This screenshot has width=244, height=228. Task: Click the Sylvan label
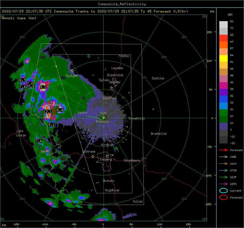coord(104,80)
